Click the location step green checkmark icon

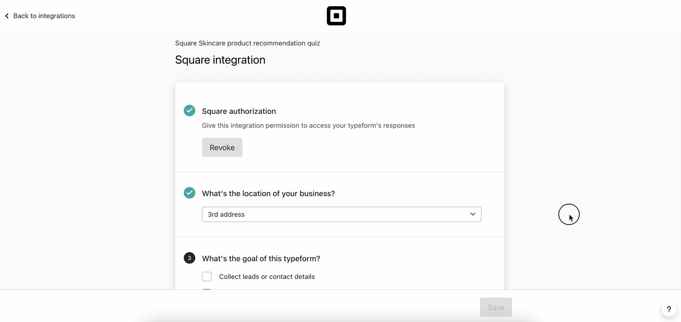(x=190, y=193)
